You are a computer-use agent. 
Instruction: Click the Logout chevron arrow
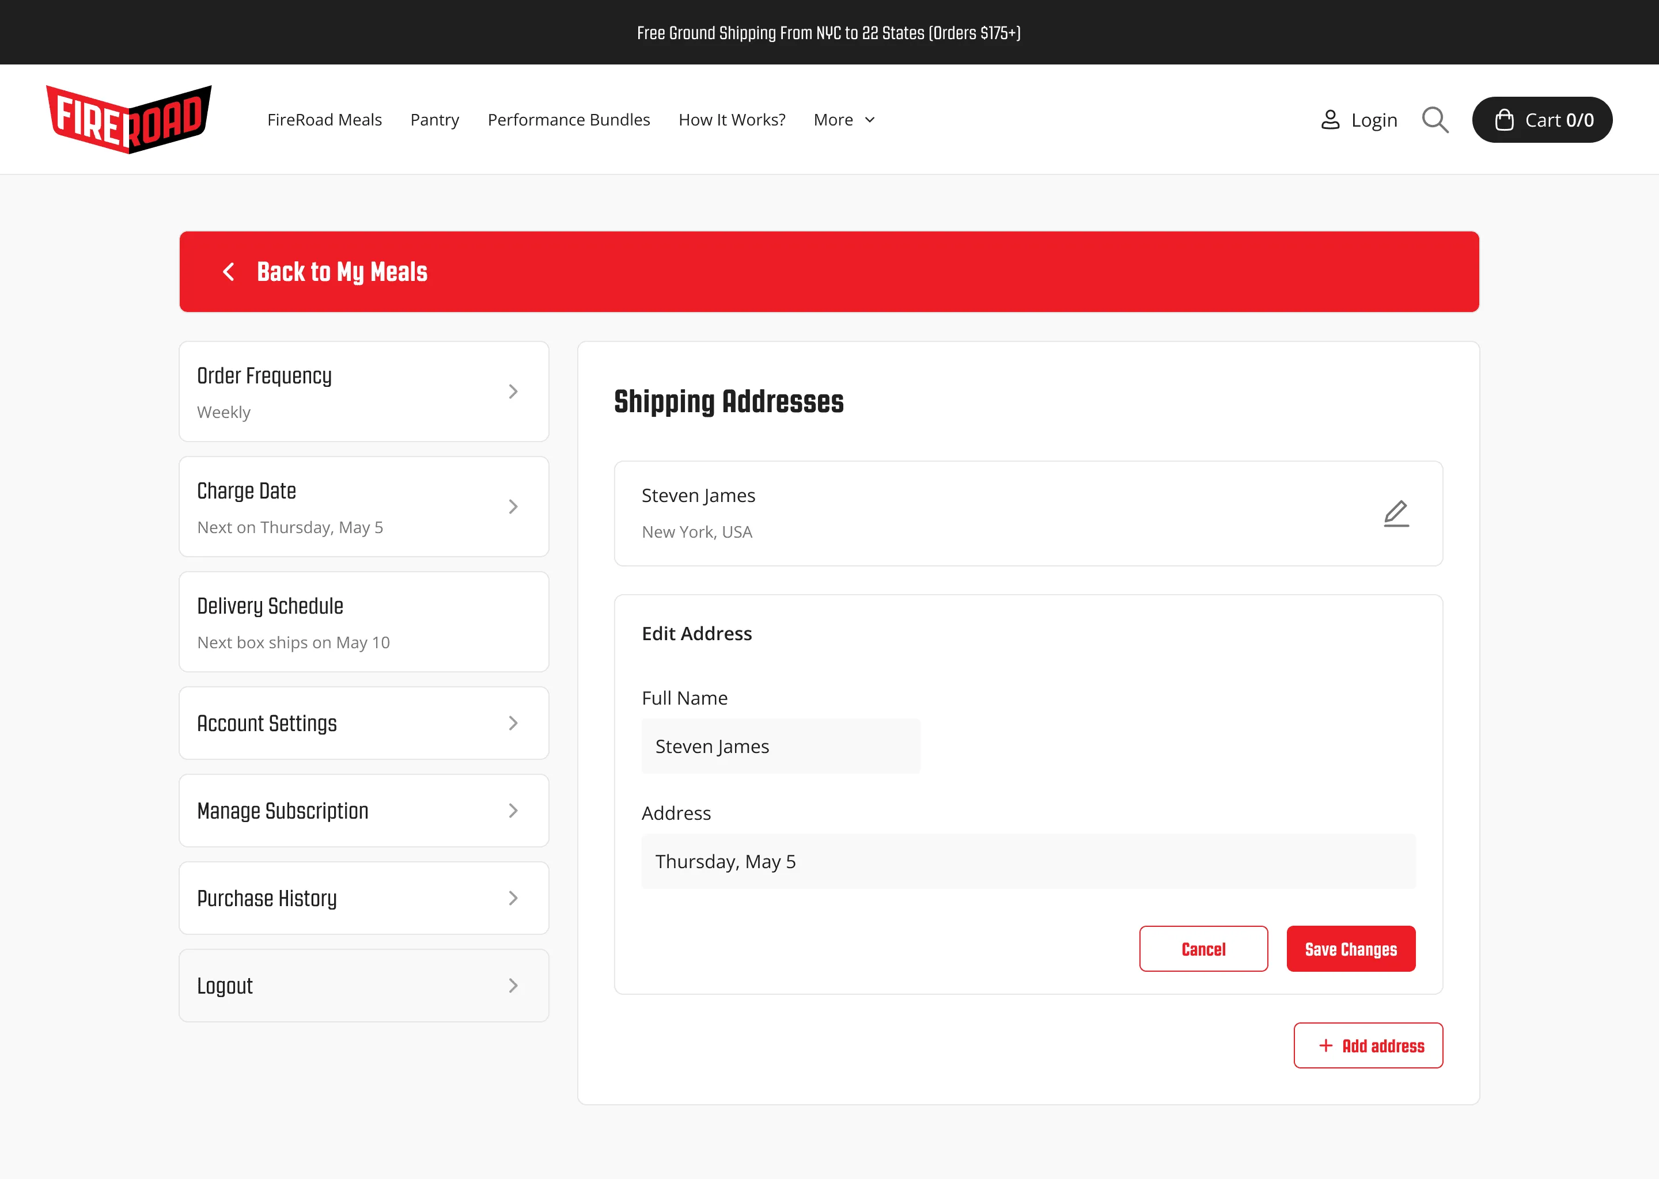pyautogui.click(x=513, y=986)
